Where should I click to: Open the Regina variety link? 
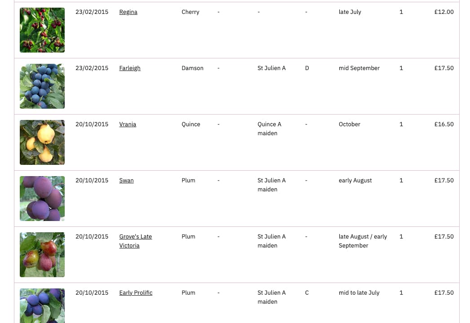click(128, 12)
